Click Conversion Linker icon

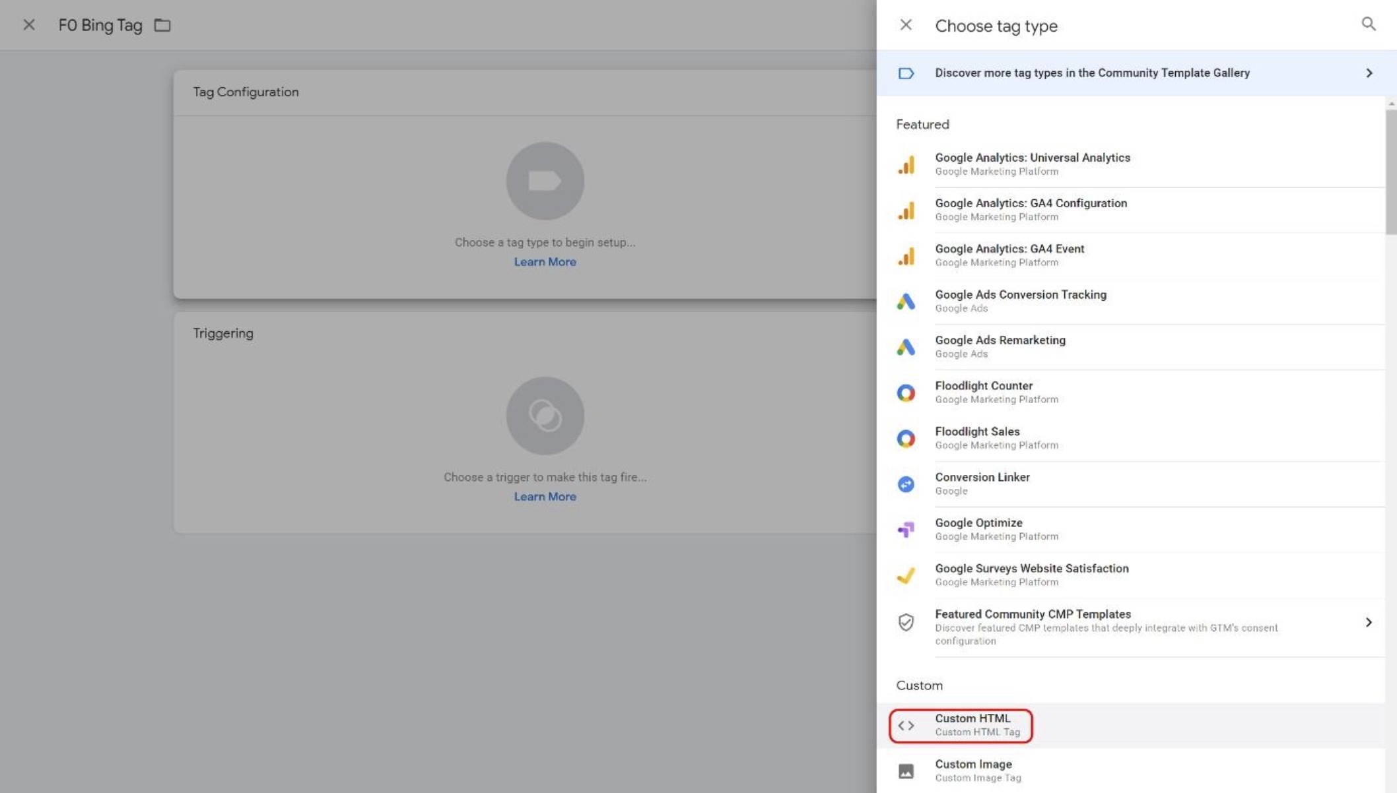pos(904,484)
